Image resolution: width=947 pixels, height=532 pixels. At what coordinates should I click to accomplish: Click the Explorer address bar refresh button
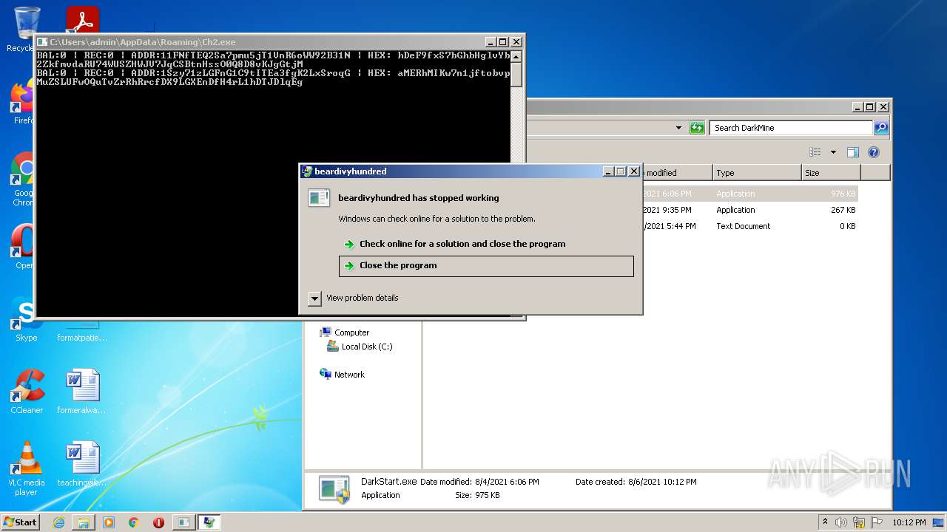point(697,128)
